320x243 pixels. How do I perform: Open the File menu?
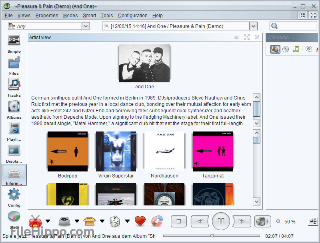point(8,16)
